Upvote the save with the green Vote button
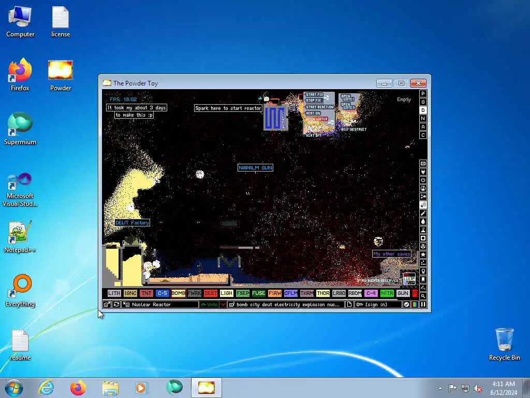Viewport: 530px width, 398px height. click(x=209, y=304)
